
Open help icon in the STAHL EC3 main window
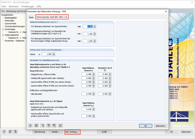4,132
